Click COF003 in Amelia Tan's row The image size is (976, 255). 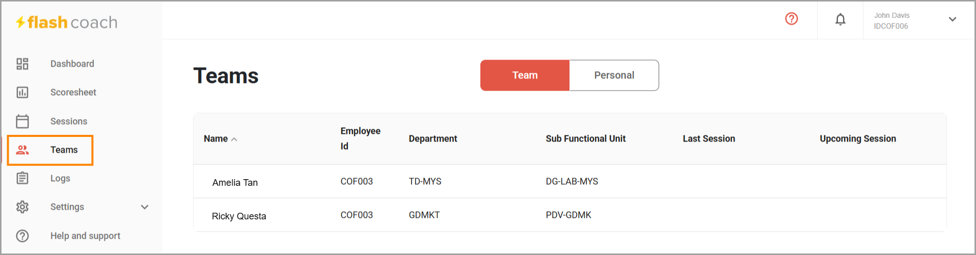[357, 181]
